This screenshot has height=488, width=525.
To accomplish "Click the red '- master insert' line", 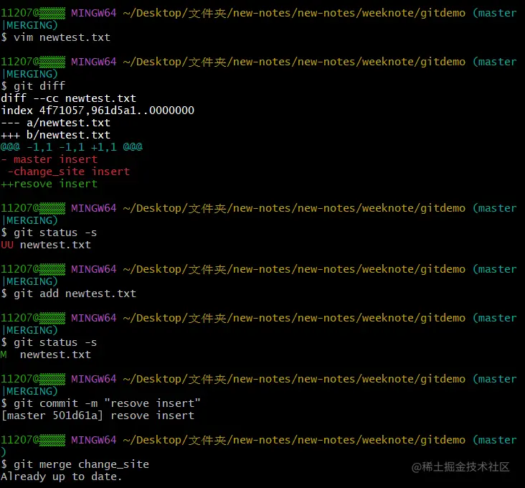I will (x=49, y=159).
